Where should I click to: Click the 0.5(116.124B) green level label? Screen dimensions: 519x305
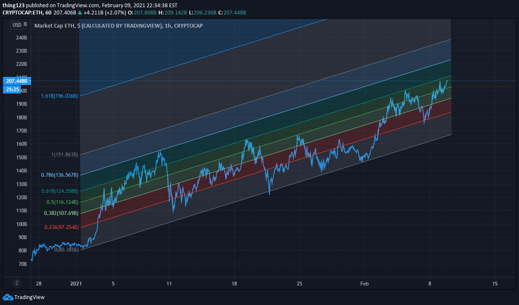62,202
